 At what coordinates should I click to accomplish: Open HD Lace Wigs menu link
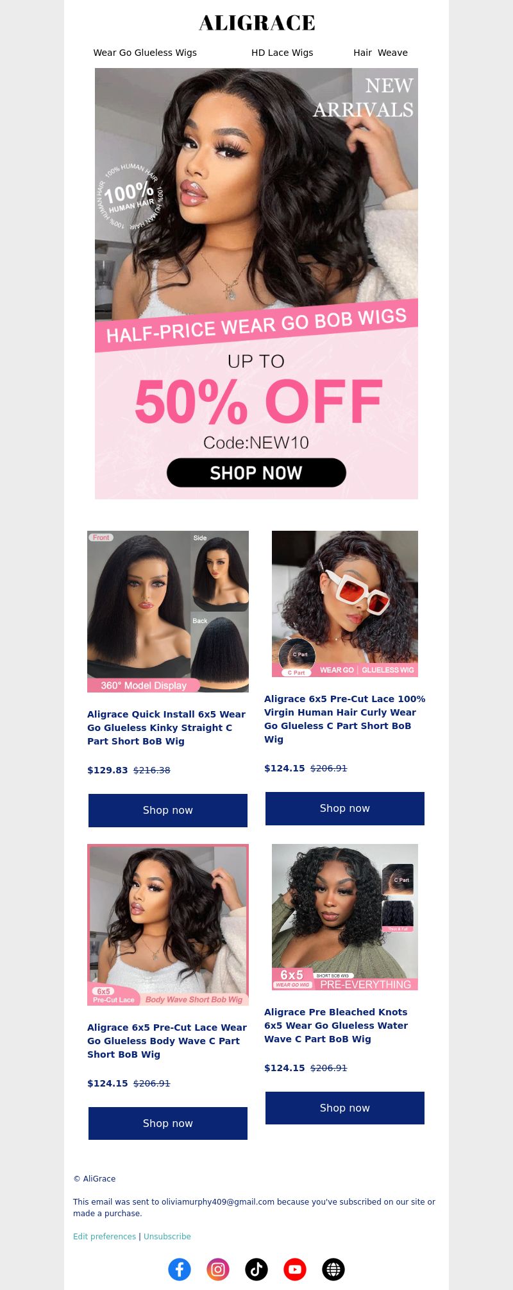coord(282,53)
